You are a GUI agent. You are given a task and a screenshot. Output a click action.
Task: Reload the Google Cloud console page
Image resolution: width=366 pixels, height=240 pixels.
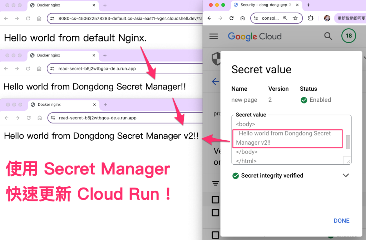[232, 18]
